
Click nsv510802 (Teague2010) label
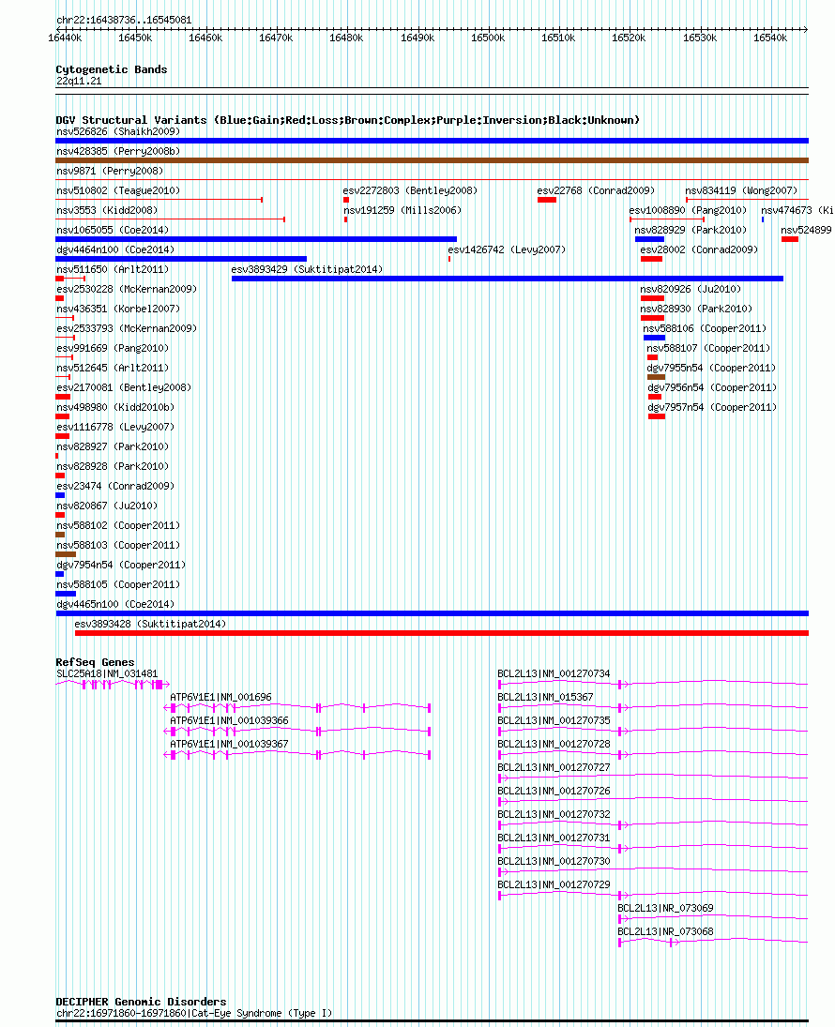[x=118, y=190]
